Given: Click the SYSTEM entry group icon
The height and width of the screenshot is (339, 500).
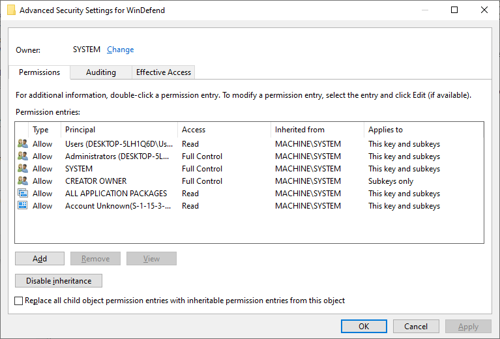Looking at the screenshot, I should pos(23,169).
